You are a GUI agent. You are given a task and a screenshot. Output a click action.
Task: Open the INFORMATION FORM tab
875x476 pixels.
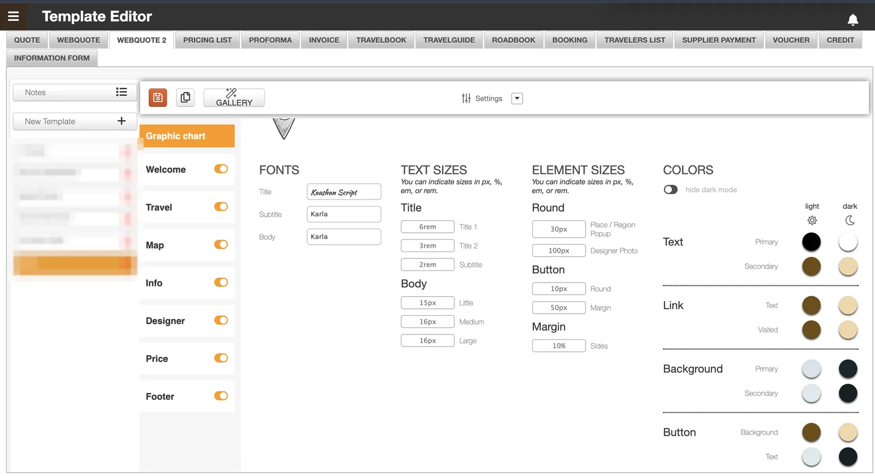pos(52,58)
